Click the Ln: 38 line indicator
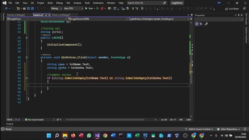The height and width of the screenshot is (140, 249). [x=164, y=120]
